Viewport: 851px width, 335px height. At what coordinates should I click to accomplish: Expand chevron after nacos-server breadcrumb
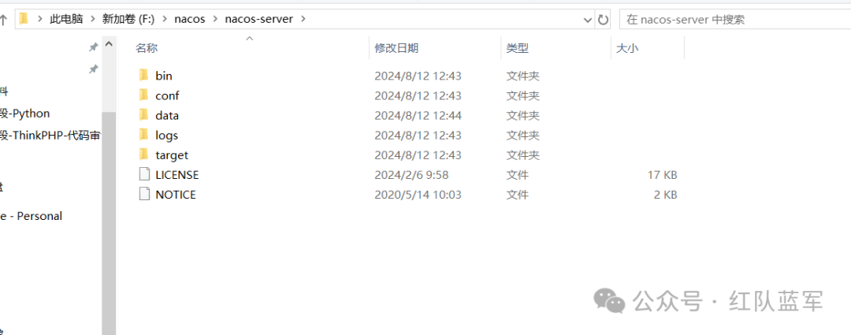[303, 20]
